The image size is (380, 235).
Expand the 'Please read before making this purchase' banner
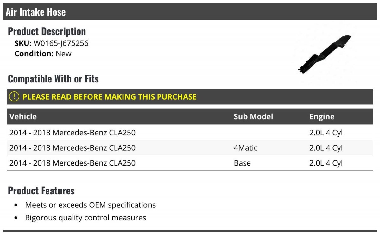pos(109,97)
